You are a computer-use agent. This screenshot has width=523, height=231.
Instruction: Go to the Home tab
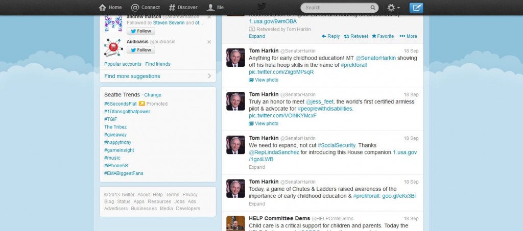pos(110,7)
